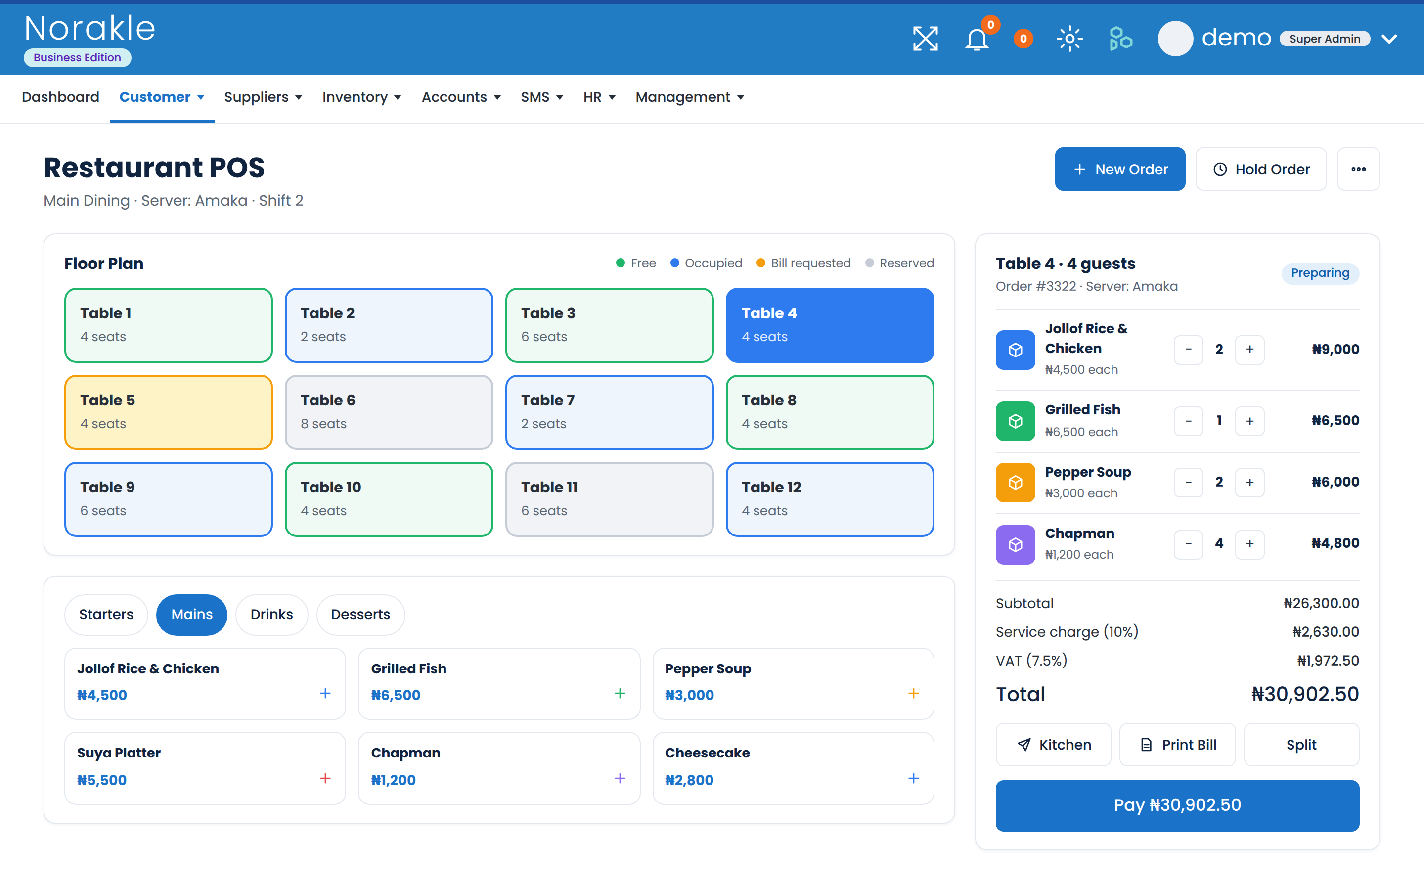Add Grilled Fish with the green plus icon
The image size is (1424, 890).
coord(620,693)
